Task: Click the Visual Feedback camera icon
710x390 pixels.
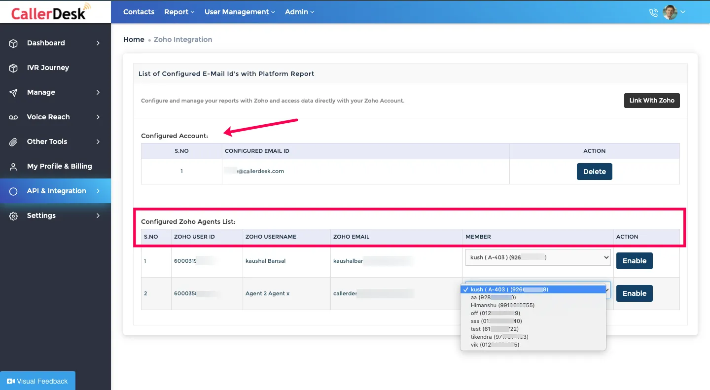Action: point(10,381)
